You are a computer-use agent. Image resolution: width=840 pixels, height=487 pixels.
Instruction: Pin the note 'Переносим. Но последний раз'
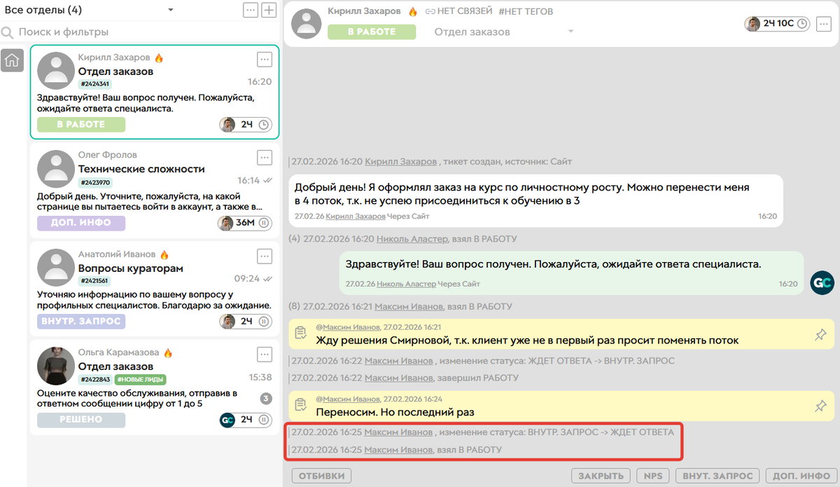pos(820,406)
